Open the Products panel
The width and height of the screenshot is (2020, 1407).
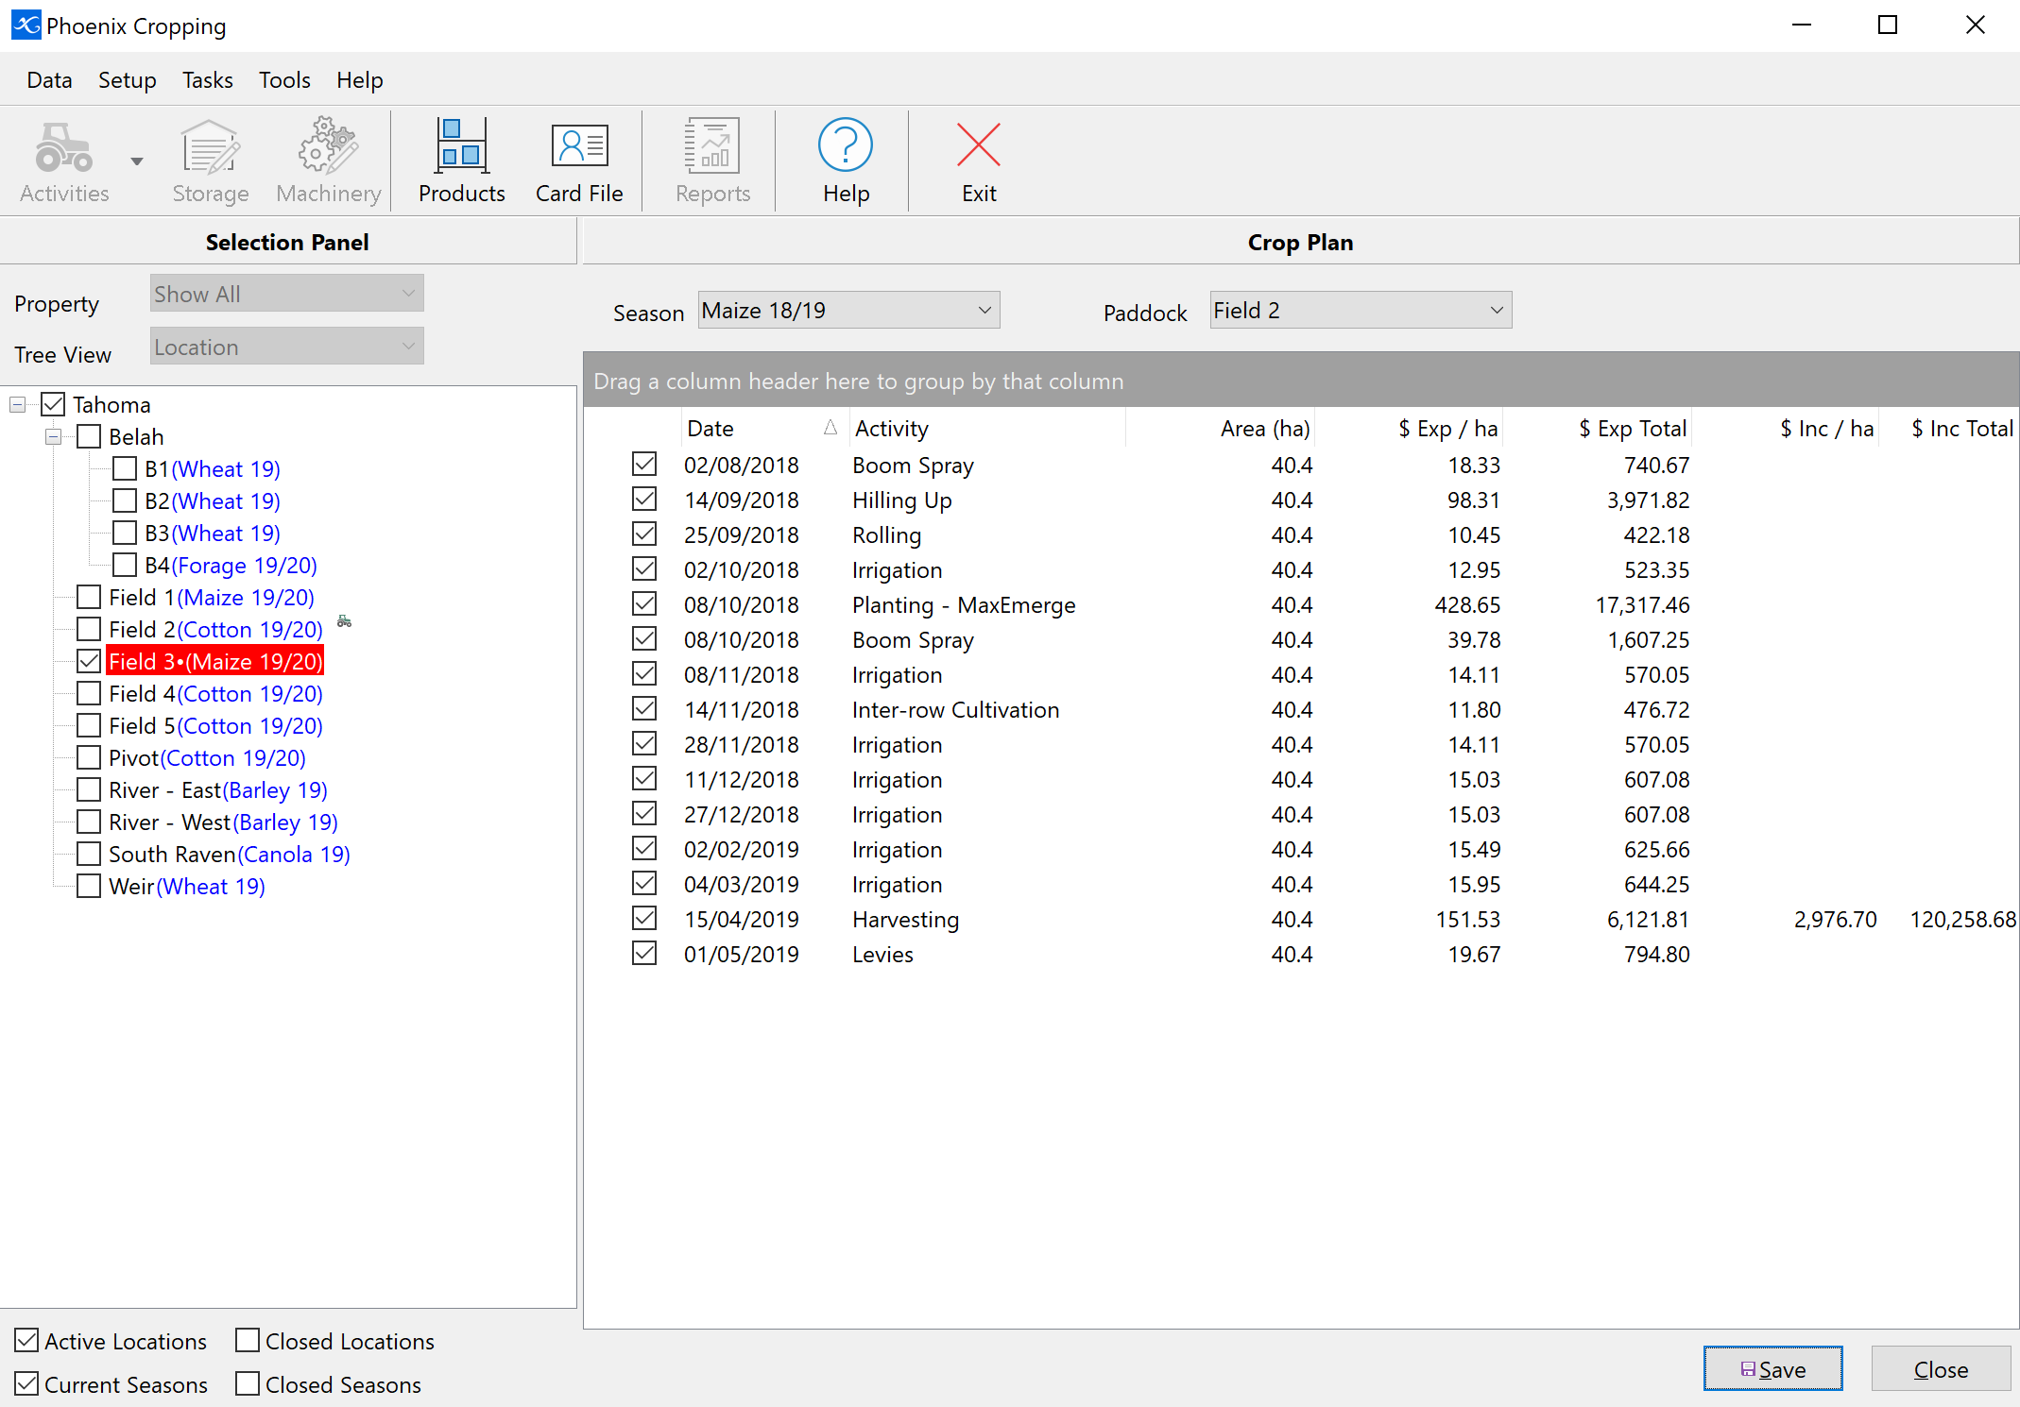[x=460, y=160]
